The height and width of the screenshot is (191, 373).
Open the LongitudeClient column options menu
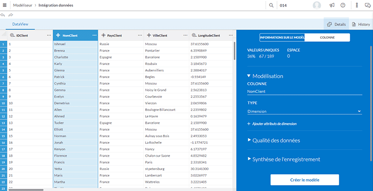[231, 35]
